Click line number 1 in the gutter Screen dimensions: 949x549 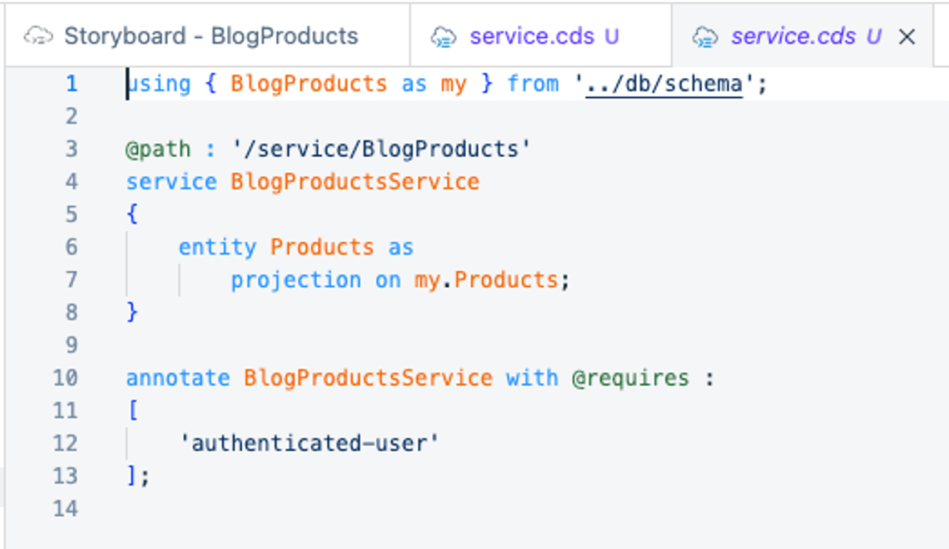[x=71, y=83]
